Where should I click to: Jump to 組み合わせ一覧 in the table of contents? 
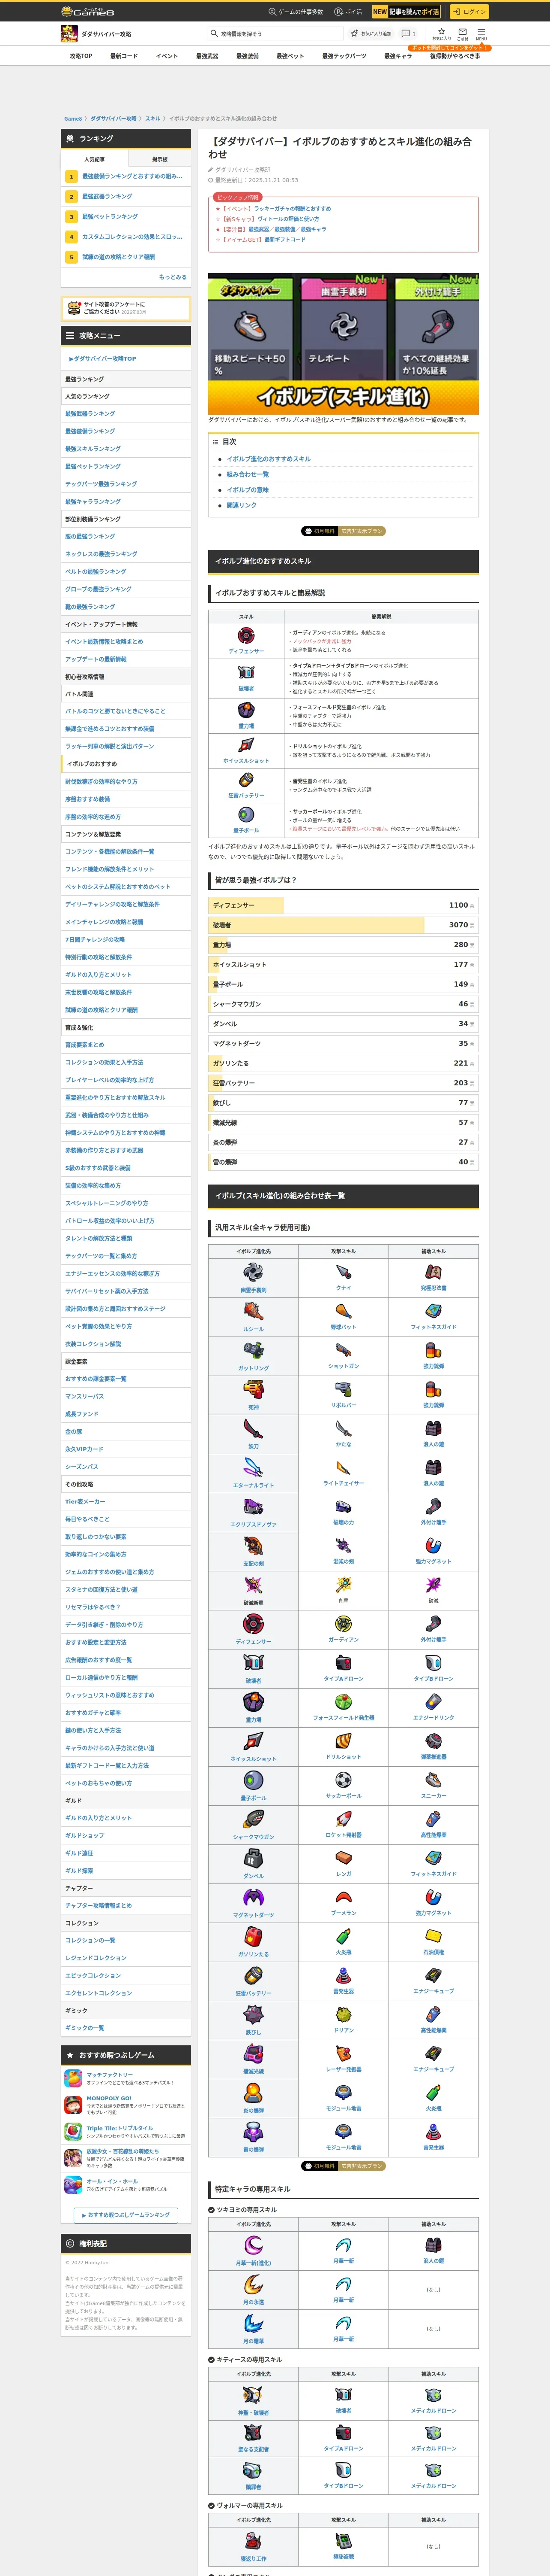click(248, 474)
